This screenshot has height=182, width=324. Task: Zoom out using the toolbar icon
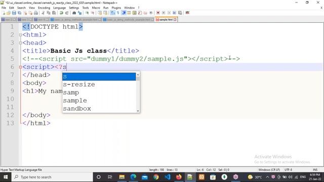[92, 13]
